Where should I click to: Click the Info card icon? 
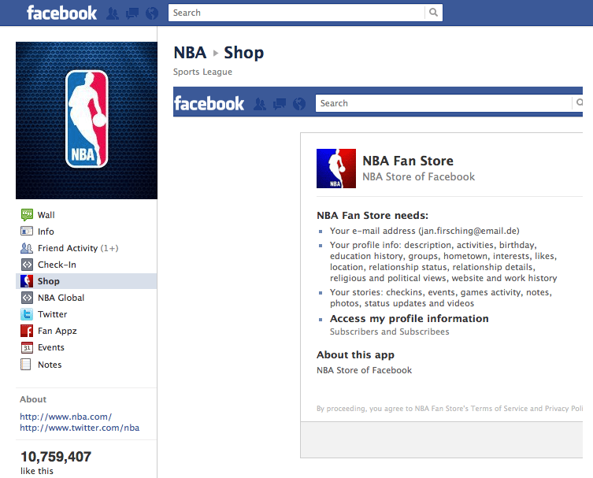click(27, 231)
